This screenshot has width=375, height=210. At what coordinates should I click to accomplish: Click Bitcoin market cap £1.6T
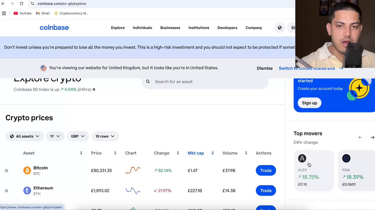193,170
